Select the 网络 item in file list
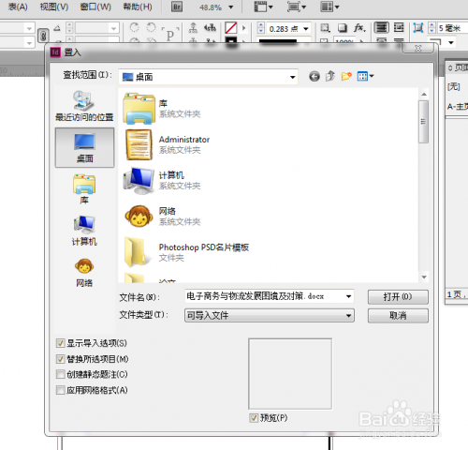The height and width of the screenshot is (450, 468). [162, 217]
